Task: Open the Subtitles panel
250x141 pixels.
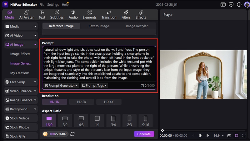Action: point(57,15)
